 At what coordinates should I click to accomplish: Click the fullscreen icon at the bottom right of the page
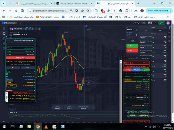(x=169, y=117)
